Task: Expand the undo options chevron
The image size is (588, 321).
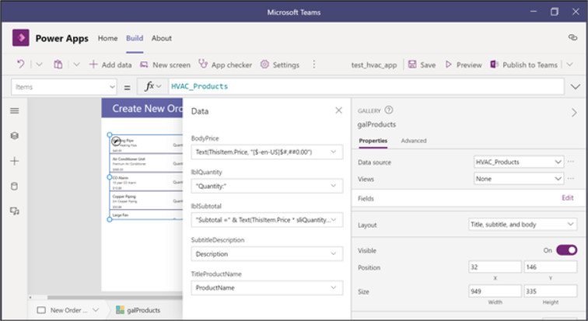Action: pyautogui.click(x=39, y=65)
